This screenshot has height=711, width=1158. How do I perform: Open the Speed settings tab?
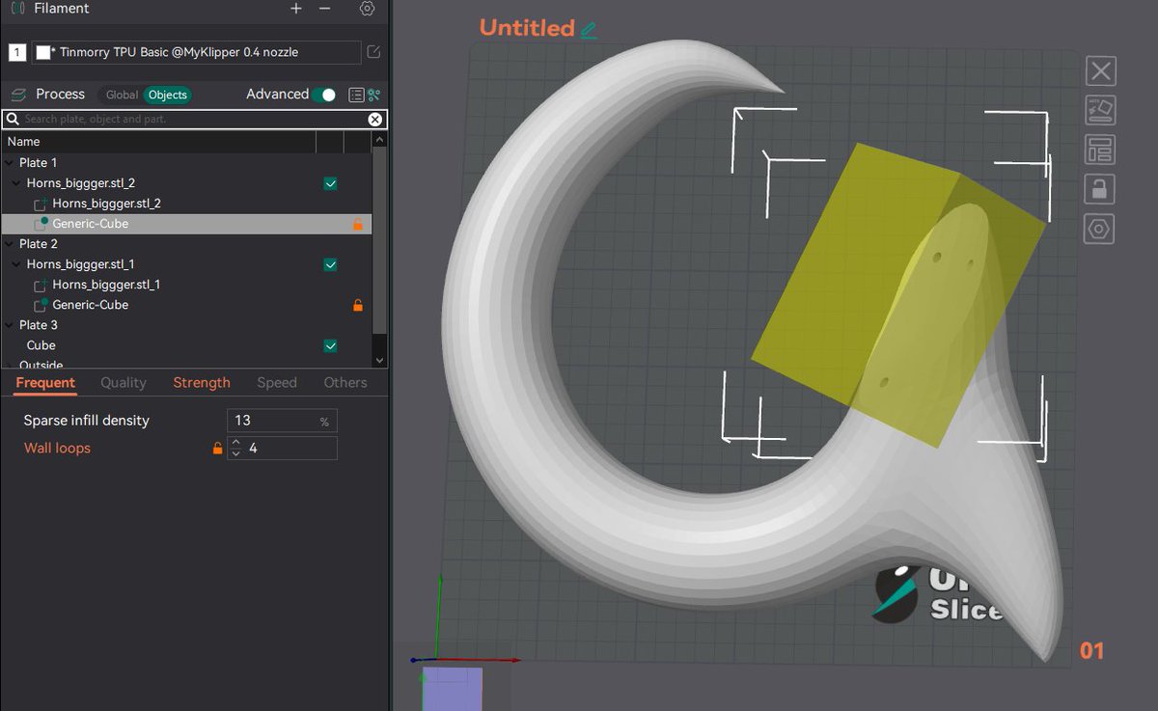277,383
